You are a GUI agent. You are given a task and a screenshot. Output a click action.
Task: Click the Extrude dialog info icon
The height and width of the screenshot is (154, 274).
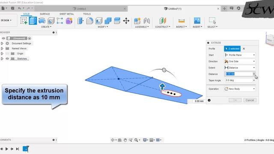click(209, 100)
